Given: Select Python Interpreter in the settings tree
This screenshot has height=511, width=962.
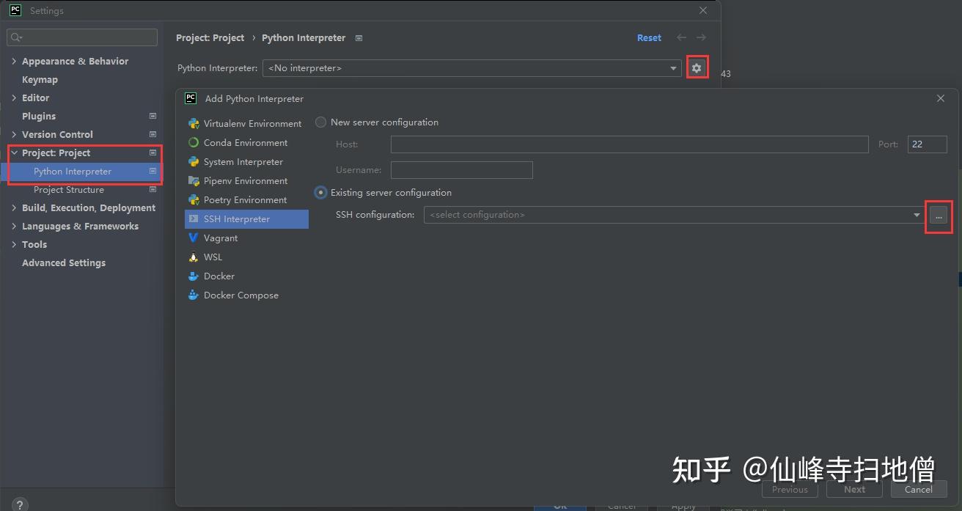Looking at the screenshot, I should 72,171.
